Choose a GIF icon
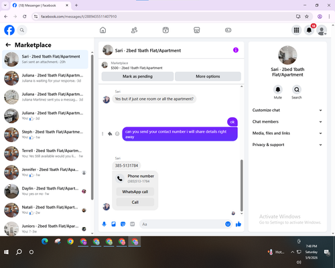 tap(133, 224)
